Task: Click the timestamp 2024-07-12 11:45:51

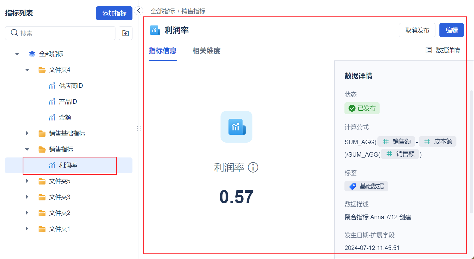Action: point(372,248)
